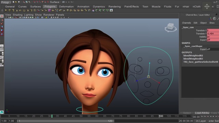Switch to the Curves shelf tab

coord(22,6)
